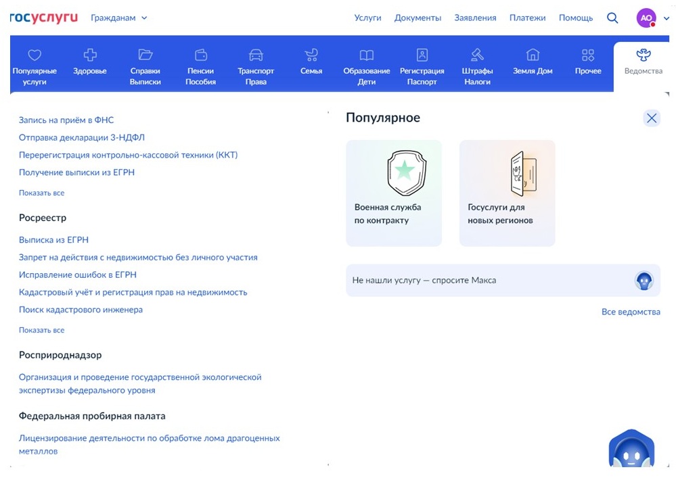Viewport: 676px width, 478px height.
Task: Select the Регистрация Паспорт document icon
Action: [x=422, y=55]
